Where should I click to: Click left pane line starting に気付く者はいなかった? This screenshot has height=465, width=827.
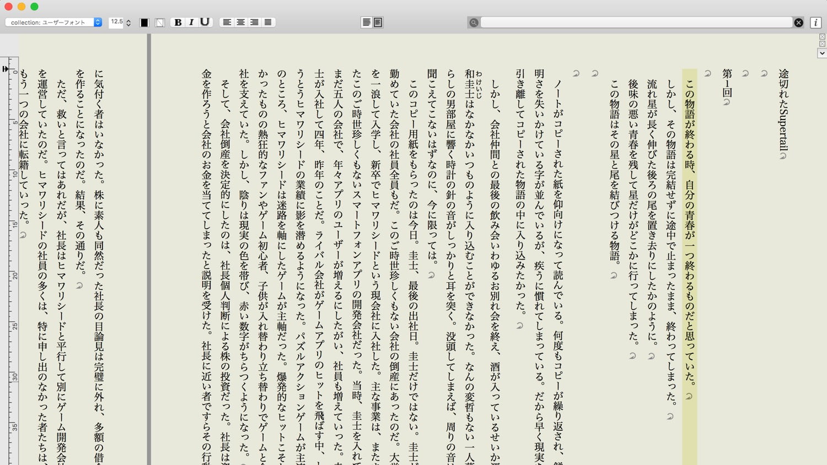(x=99, y=267)
